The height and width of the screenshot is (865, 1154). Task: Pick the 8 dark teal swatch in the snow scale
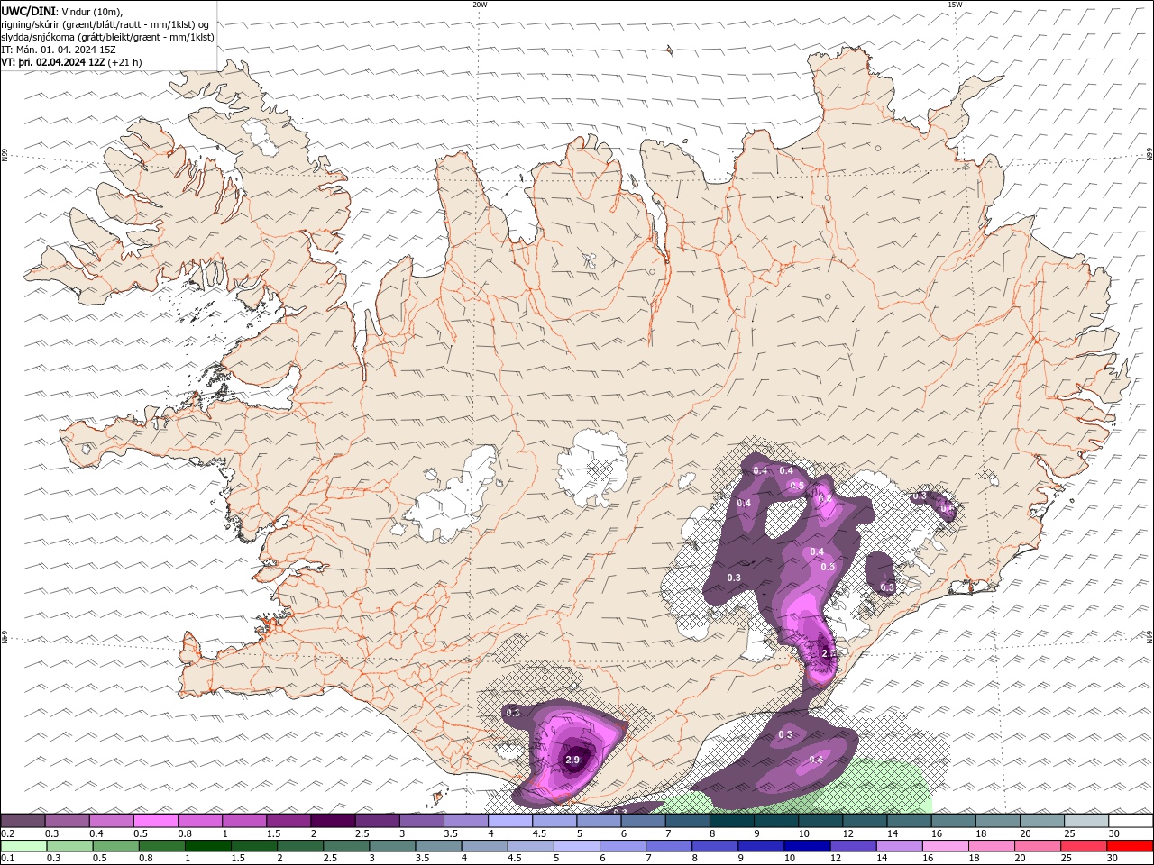[x=732, y=820]
